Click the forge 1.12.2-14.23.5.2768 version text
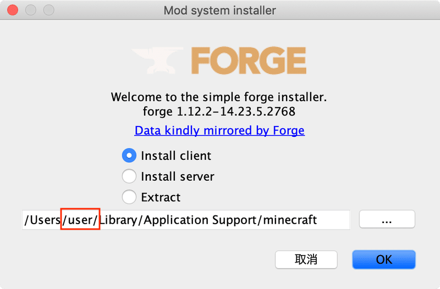Viewport: 440px width, 289px height. [219, 112]
